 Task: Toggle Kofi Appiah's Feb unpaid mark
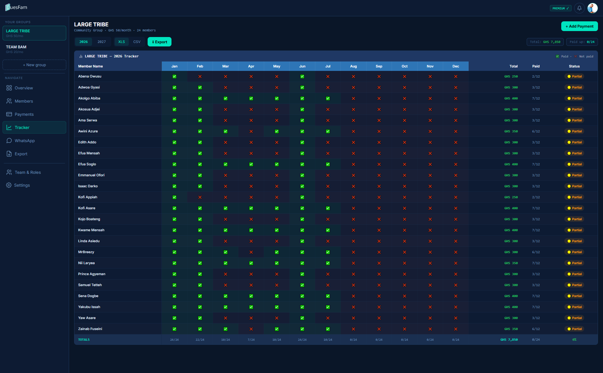pyautogui.click(x=200, y=197)
